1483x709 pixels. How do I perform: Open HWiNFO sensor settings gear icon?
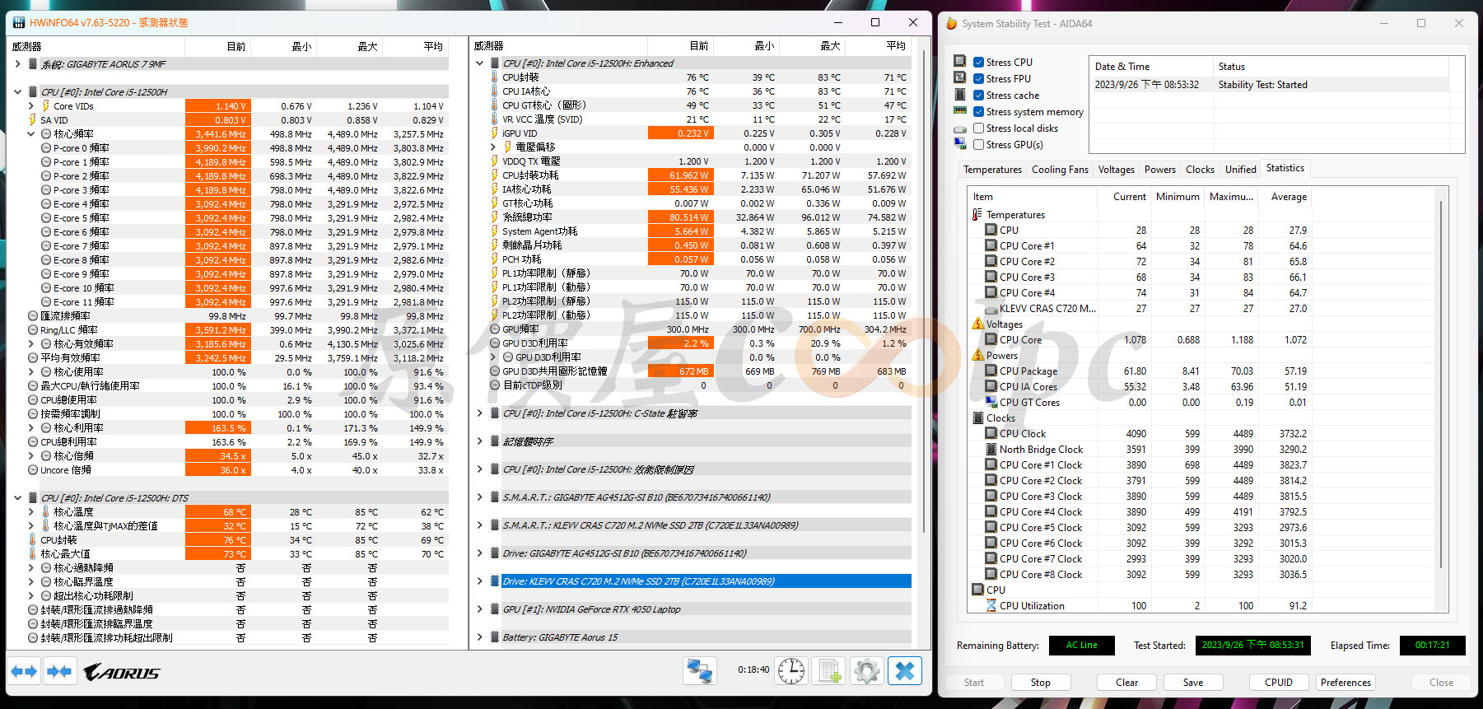[867, 671]
